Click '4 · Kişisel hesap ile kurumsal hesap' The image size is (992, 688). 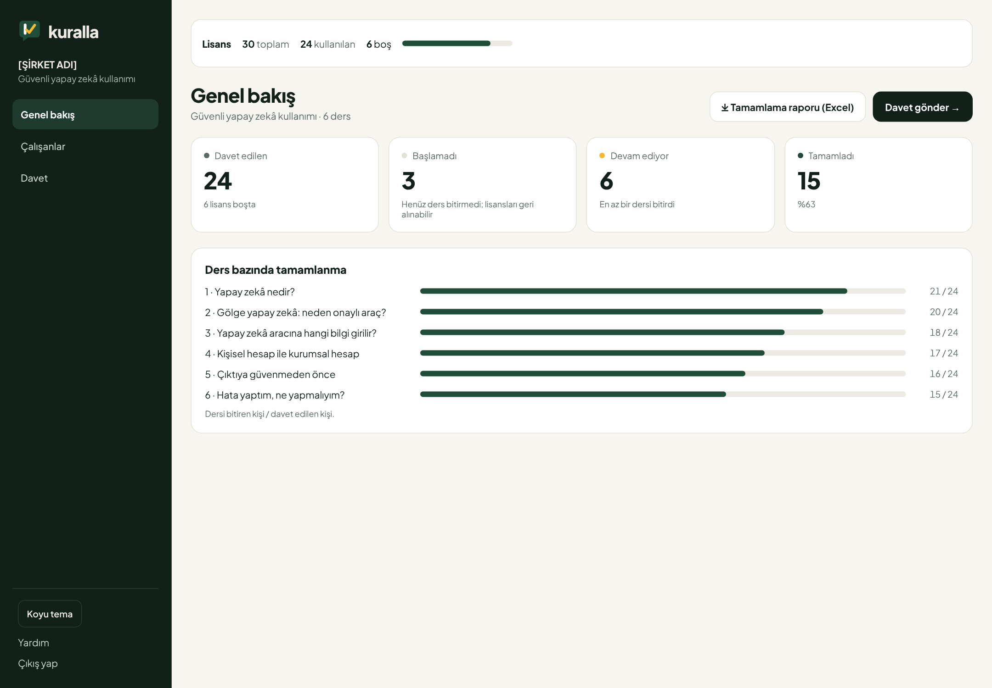(282, 354)
